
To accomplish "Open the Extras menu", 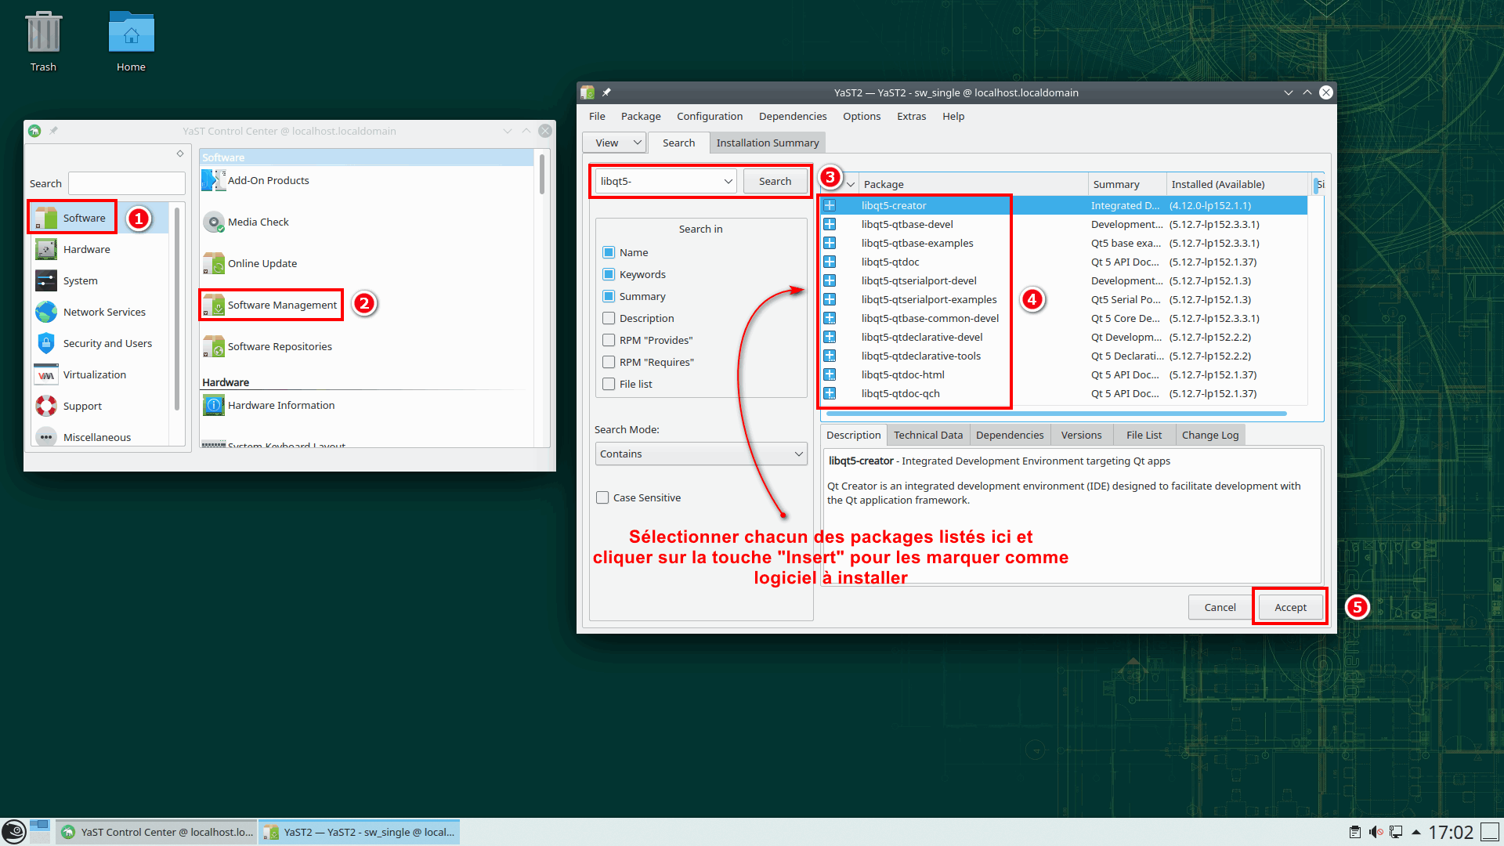I will (x=912, y=116).
